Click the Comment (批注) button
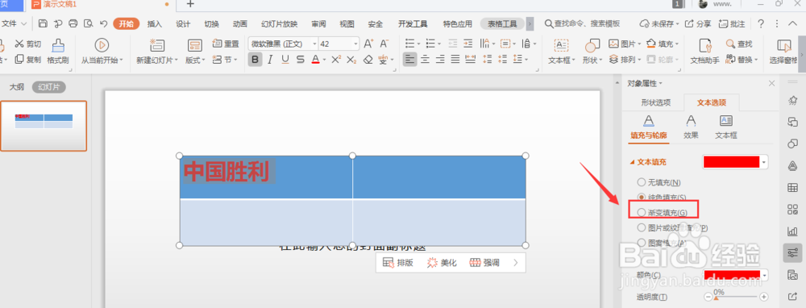Screen dimensions: 806x308 point(732,23)
